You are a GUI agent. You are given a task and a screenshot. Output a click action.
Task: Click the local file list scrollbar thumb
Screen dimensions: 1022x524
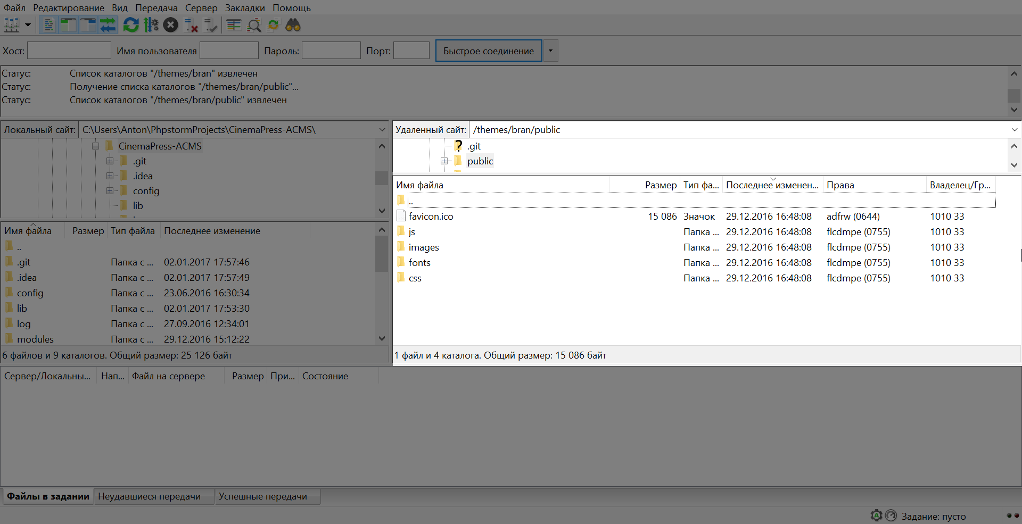click(381, 254)
